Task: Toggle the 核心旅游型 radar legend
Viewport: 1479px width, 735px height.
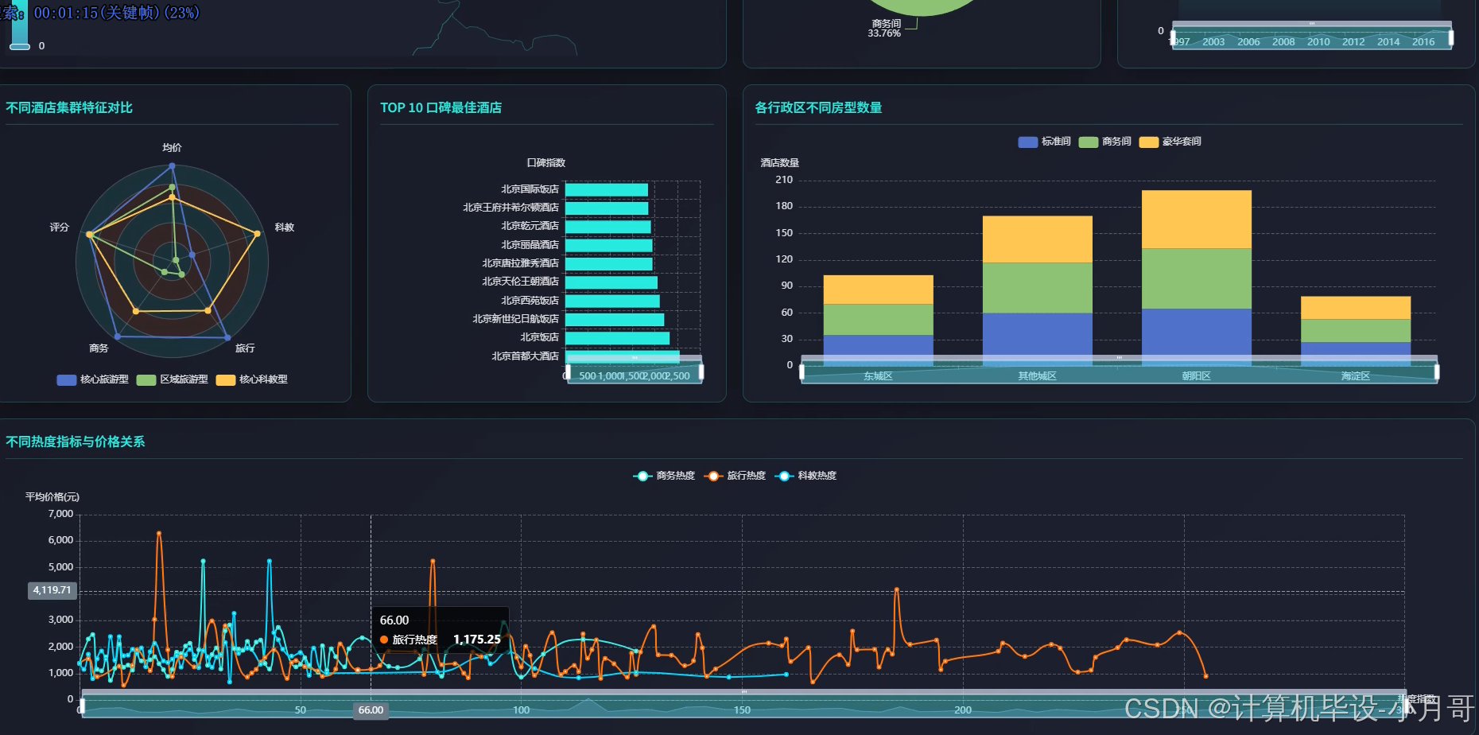Action: [92, 379]
